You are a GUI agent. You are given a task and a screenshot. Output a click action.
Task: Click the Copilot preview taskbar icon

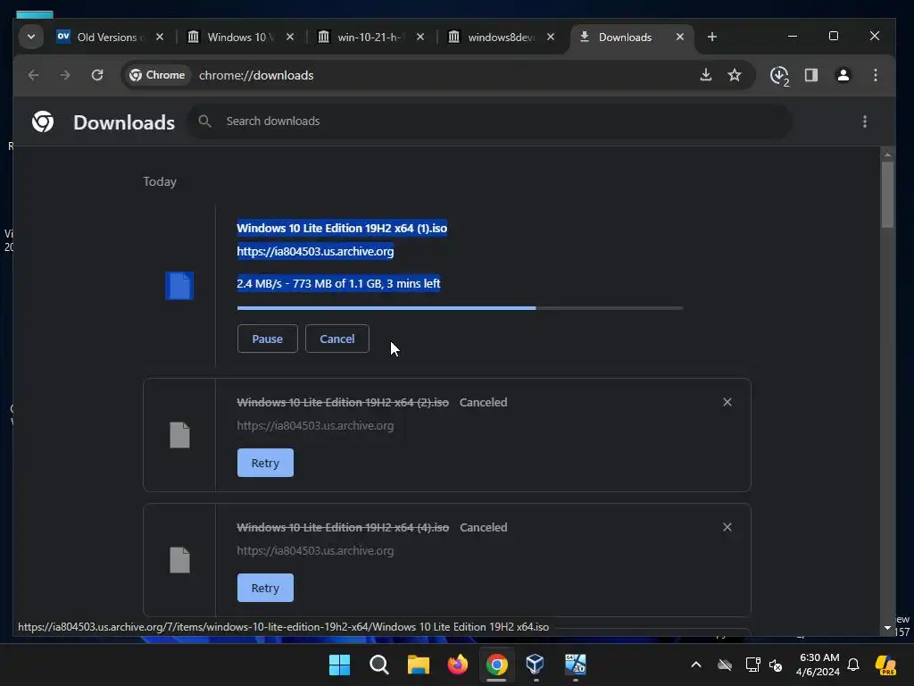[885, 665]
